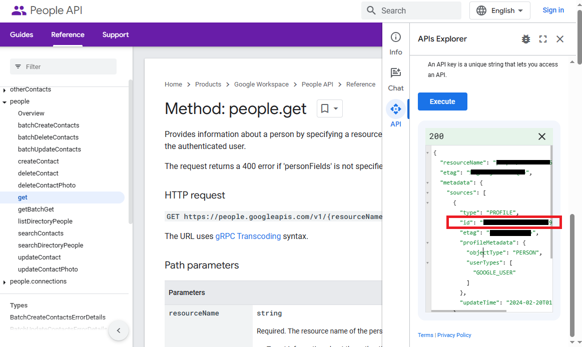Expand the people.connections section
The width and height of the screenshot is (582, 347).
coord(4,282)
